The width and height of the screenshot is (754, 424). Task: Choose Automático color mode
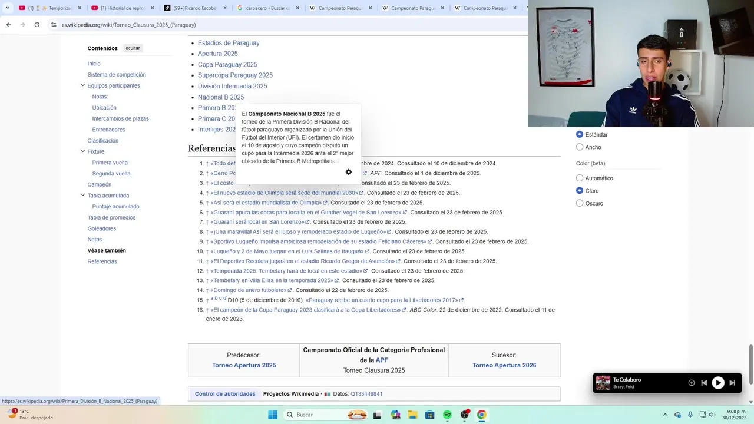point(580,178)
